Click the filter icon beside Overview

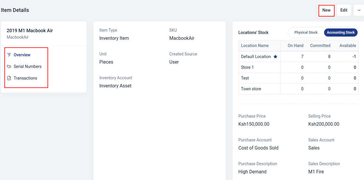click(9, 55)
